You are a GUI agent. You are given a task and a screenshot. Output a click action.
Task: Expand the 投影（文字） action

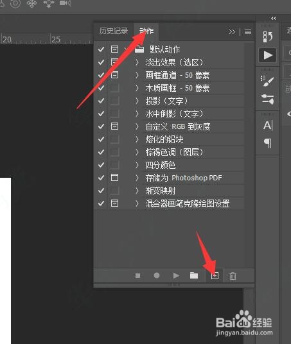(137, 101)
